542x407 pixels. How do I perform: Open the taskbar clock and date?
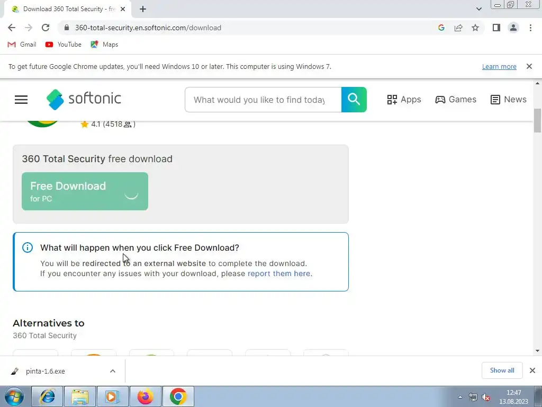click(x=513, y=397)
